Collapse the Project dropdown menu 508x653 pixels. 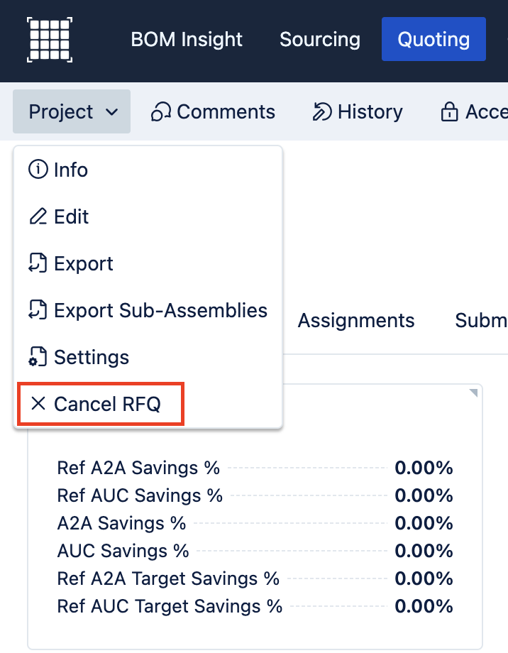(71, 112)
